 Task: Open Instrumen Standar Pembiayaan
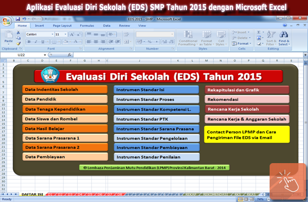coord(157,147)
